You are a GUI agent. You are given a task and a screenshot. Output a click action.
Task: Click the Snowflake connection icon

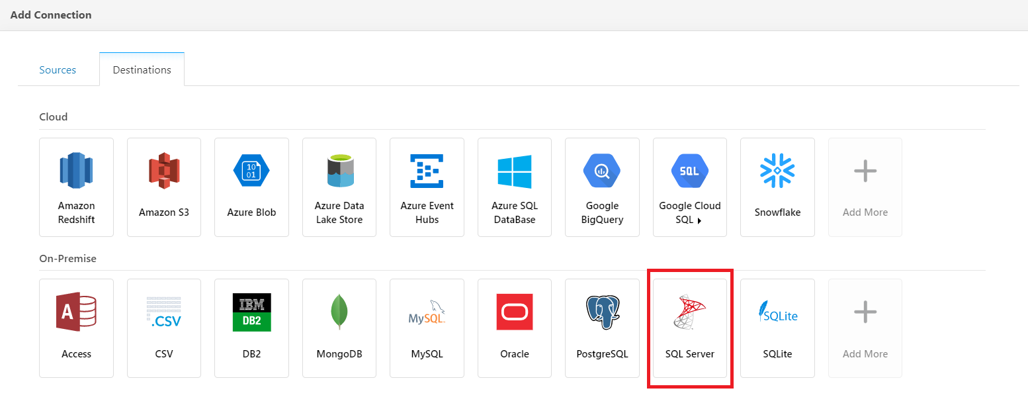tap(777, 171)
